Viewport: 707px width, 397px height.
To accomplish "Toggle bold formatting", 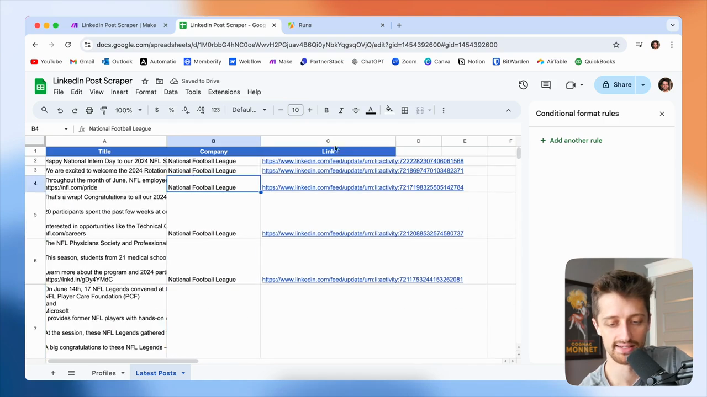I will 326,110.
